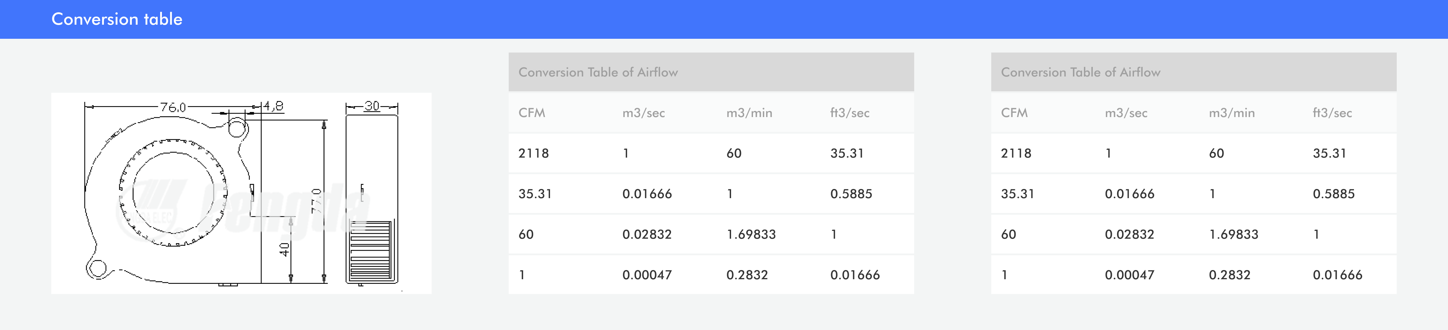The image size is (1448, 330).
Task: Click the right Conversion Table of Airflow title
Action: point(1080,72)
